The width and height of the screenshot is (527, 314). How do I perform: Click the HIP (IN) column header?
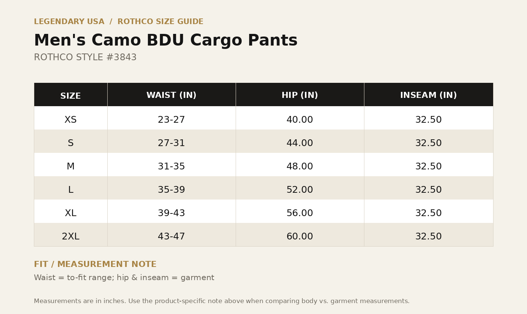pyautogui.click(x=300, y=96)
